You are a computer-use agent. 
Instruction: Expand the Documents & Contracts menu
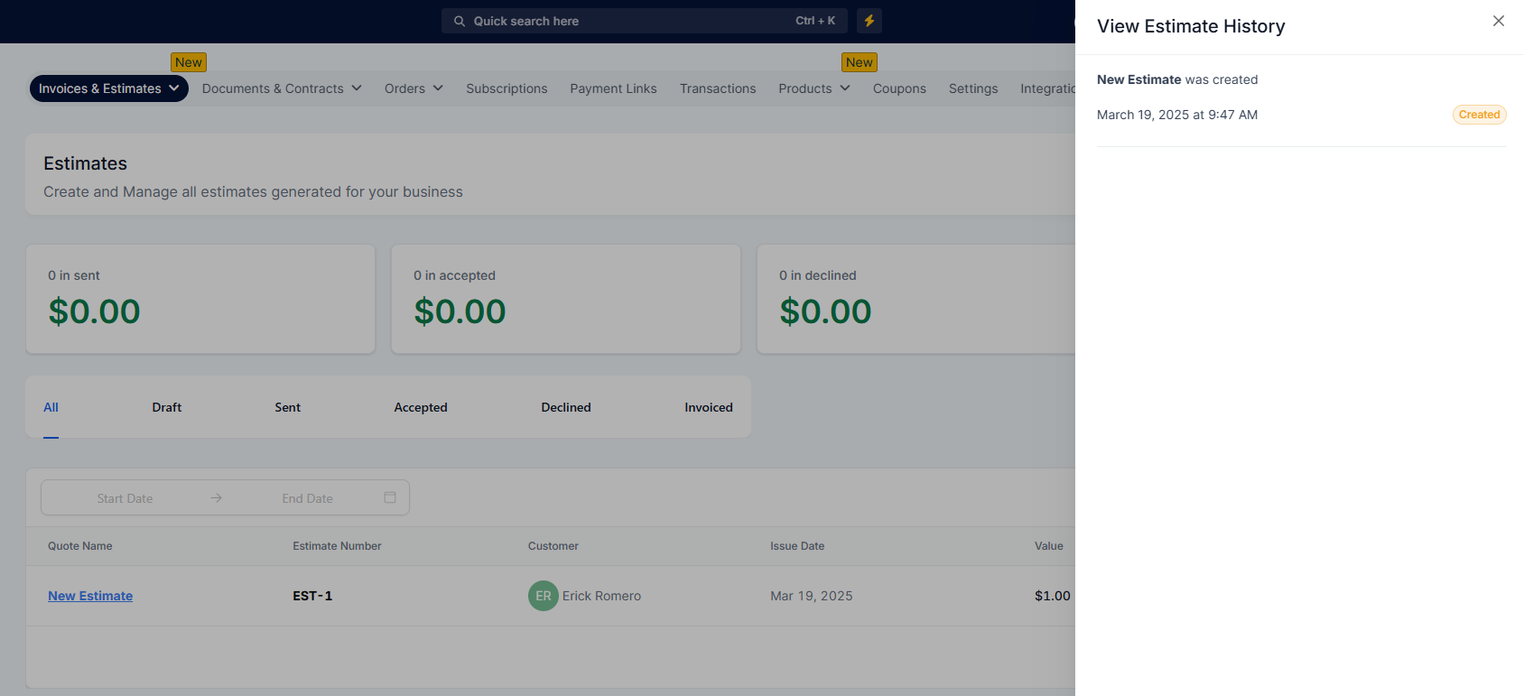[282, 88]
